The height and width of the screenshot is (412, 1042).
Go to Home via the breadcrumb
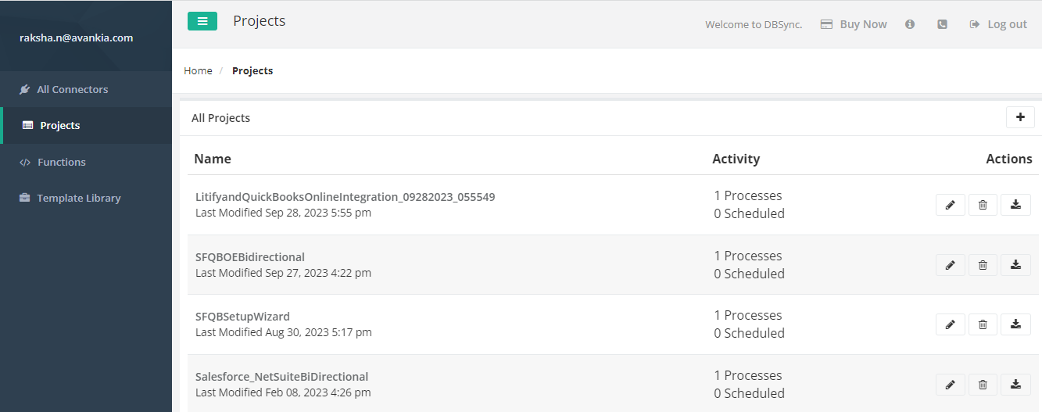198,70
